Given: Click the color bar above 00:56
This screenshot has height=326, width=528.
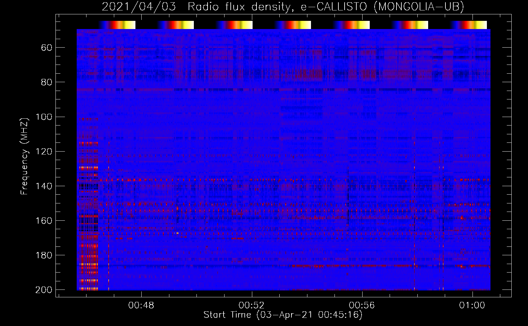Looking at the screenshot, I should point(351,25).
